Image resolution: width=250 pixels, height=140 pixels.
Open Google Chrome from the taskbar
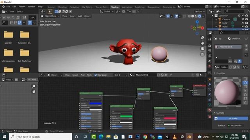[x=145, y=136]
